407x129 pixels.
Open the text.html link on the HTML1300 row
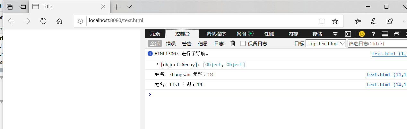pyautogui.click(x=389, y=54)
